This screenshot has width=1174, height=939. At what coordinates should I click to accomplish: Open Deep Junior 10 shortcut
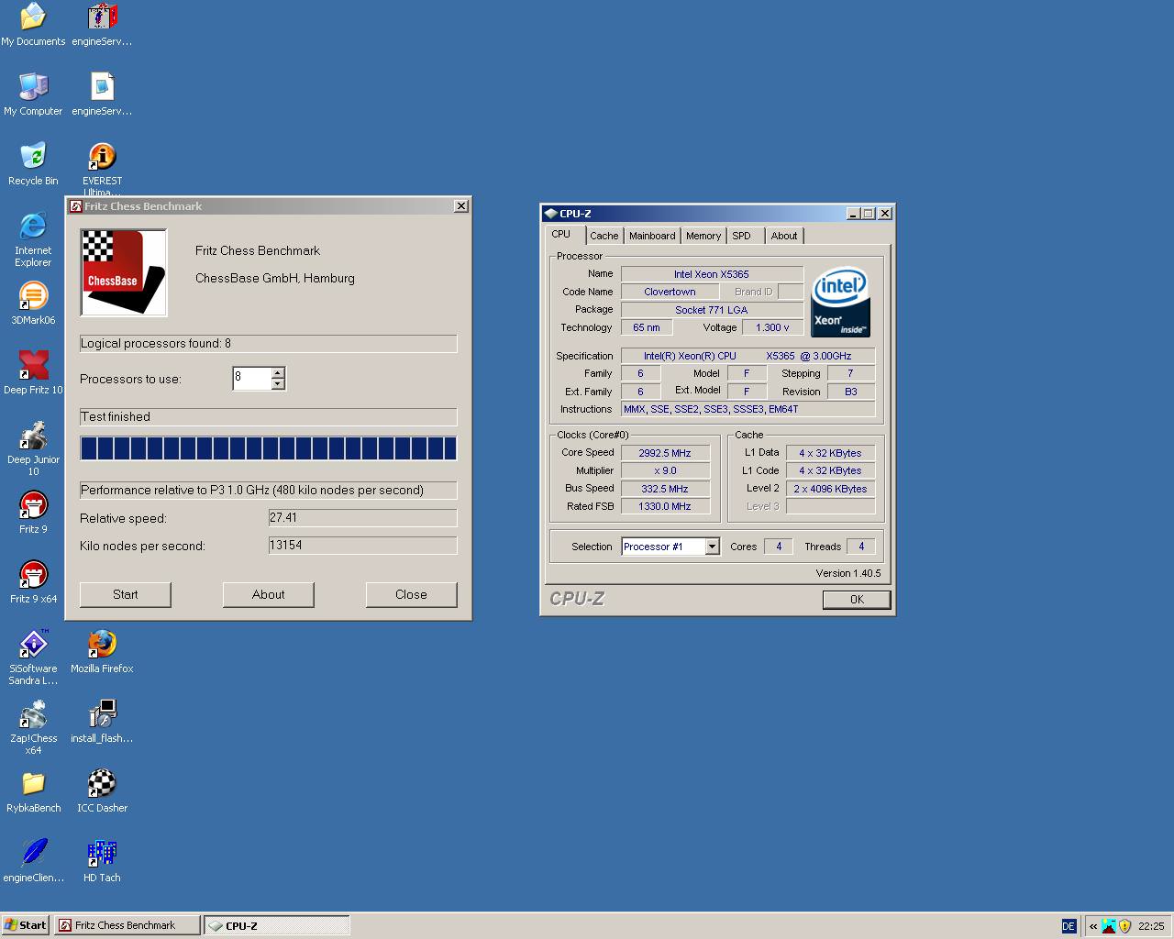pos(33,448)
